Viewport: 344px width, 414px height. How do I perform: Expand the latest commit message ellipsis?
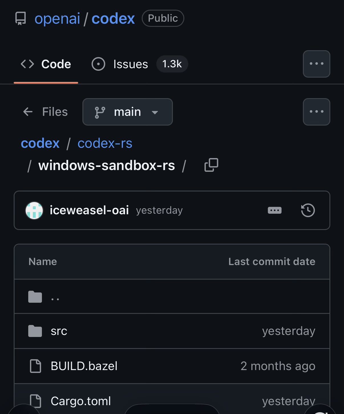(275, 211)
